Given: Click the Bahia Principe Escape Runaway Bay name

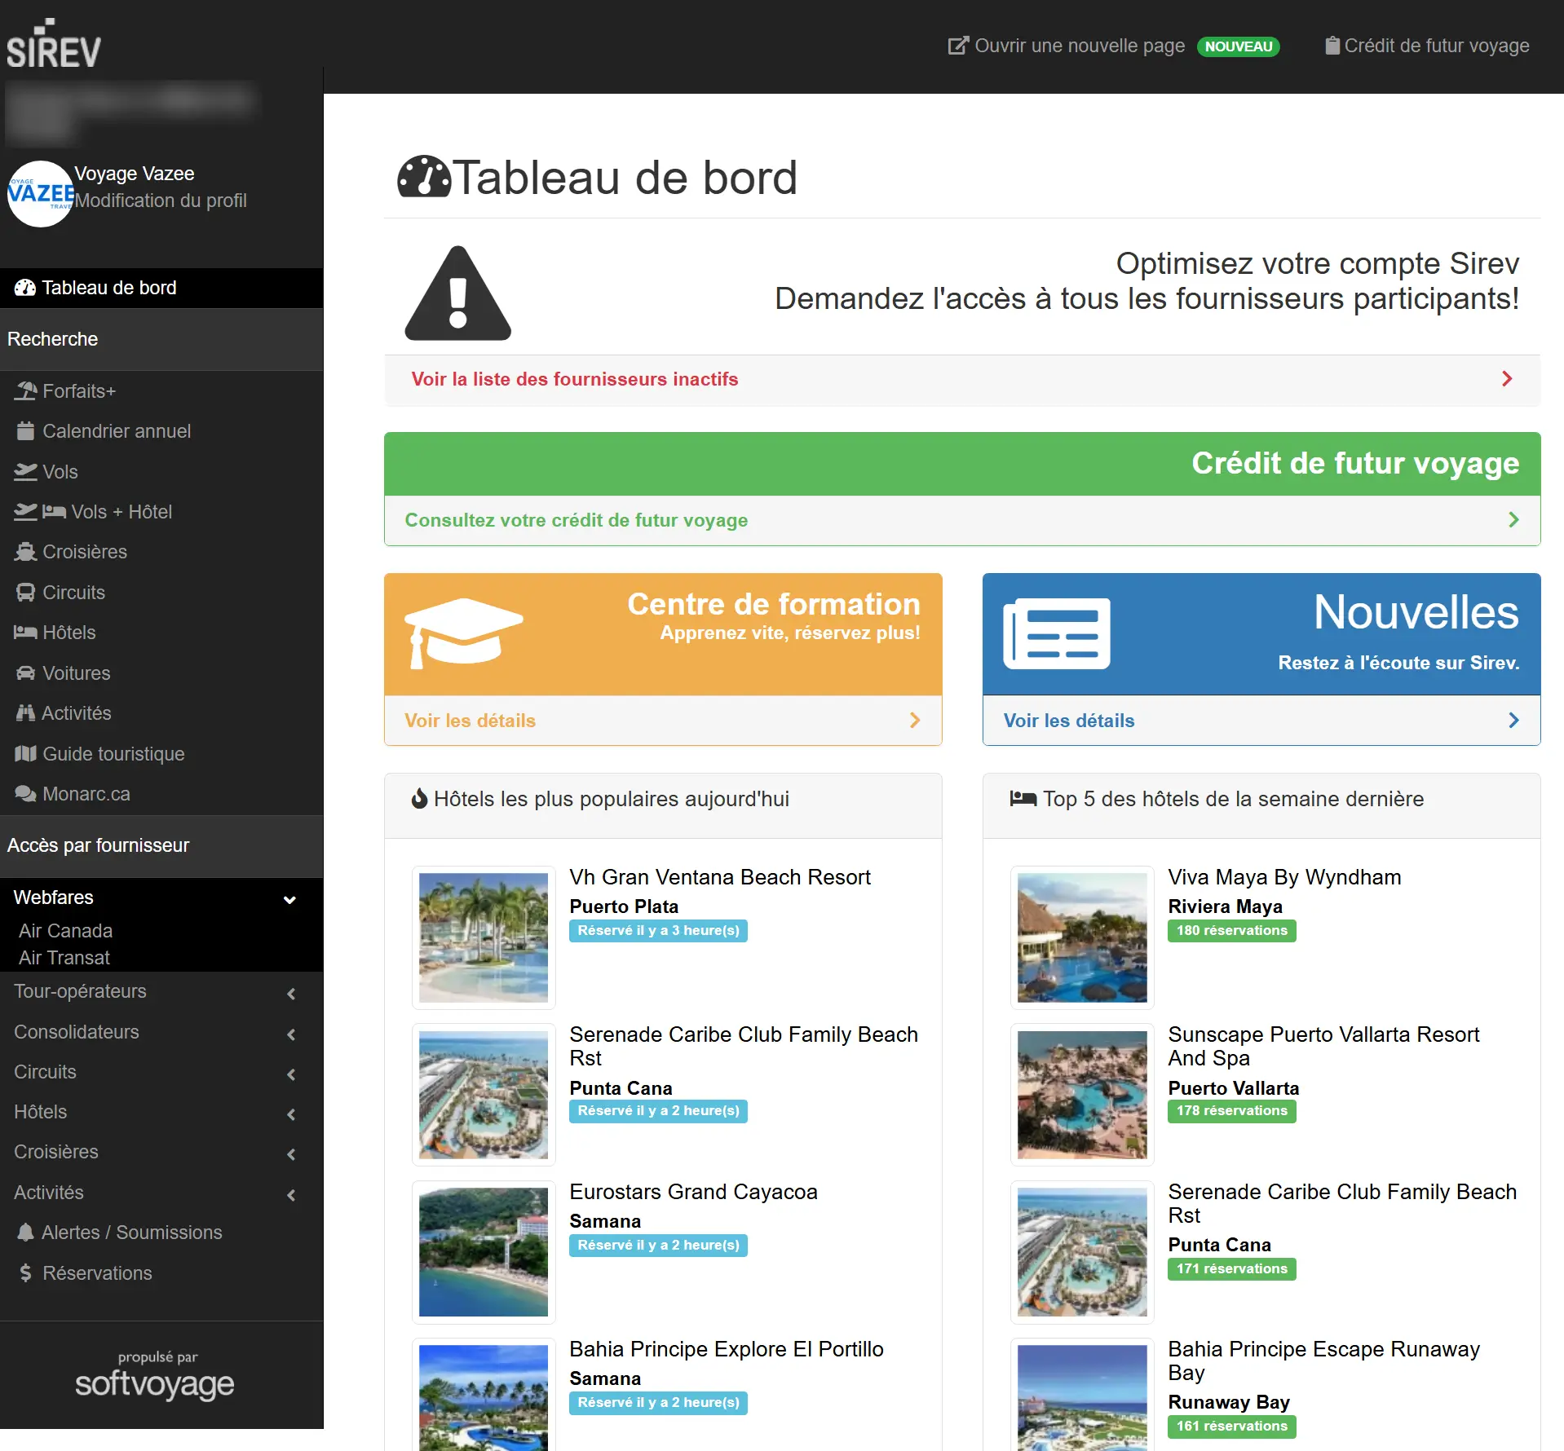Looking at the screenshot, I should [x=1323, y=1361].
